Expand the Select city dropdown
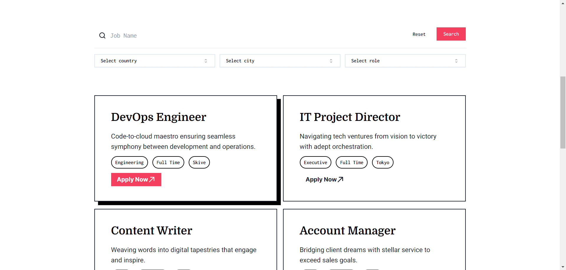The image size is (566, 270). (x=280, y=61)
